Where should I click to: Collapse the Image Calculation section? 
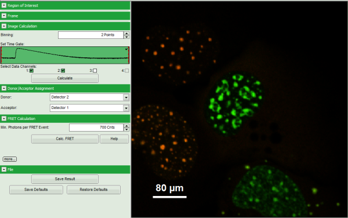click(x=4, y=26)
